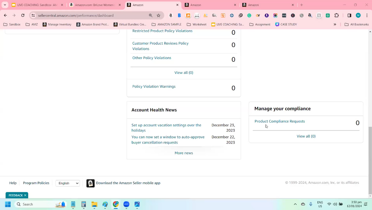
Task: Open the Chrome three-dot menu
Action: click(367, 15)
